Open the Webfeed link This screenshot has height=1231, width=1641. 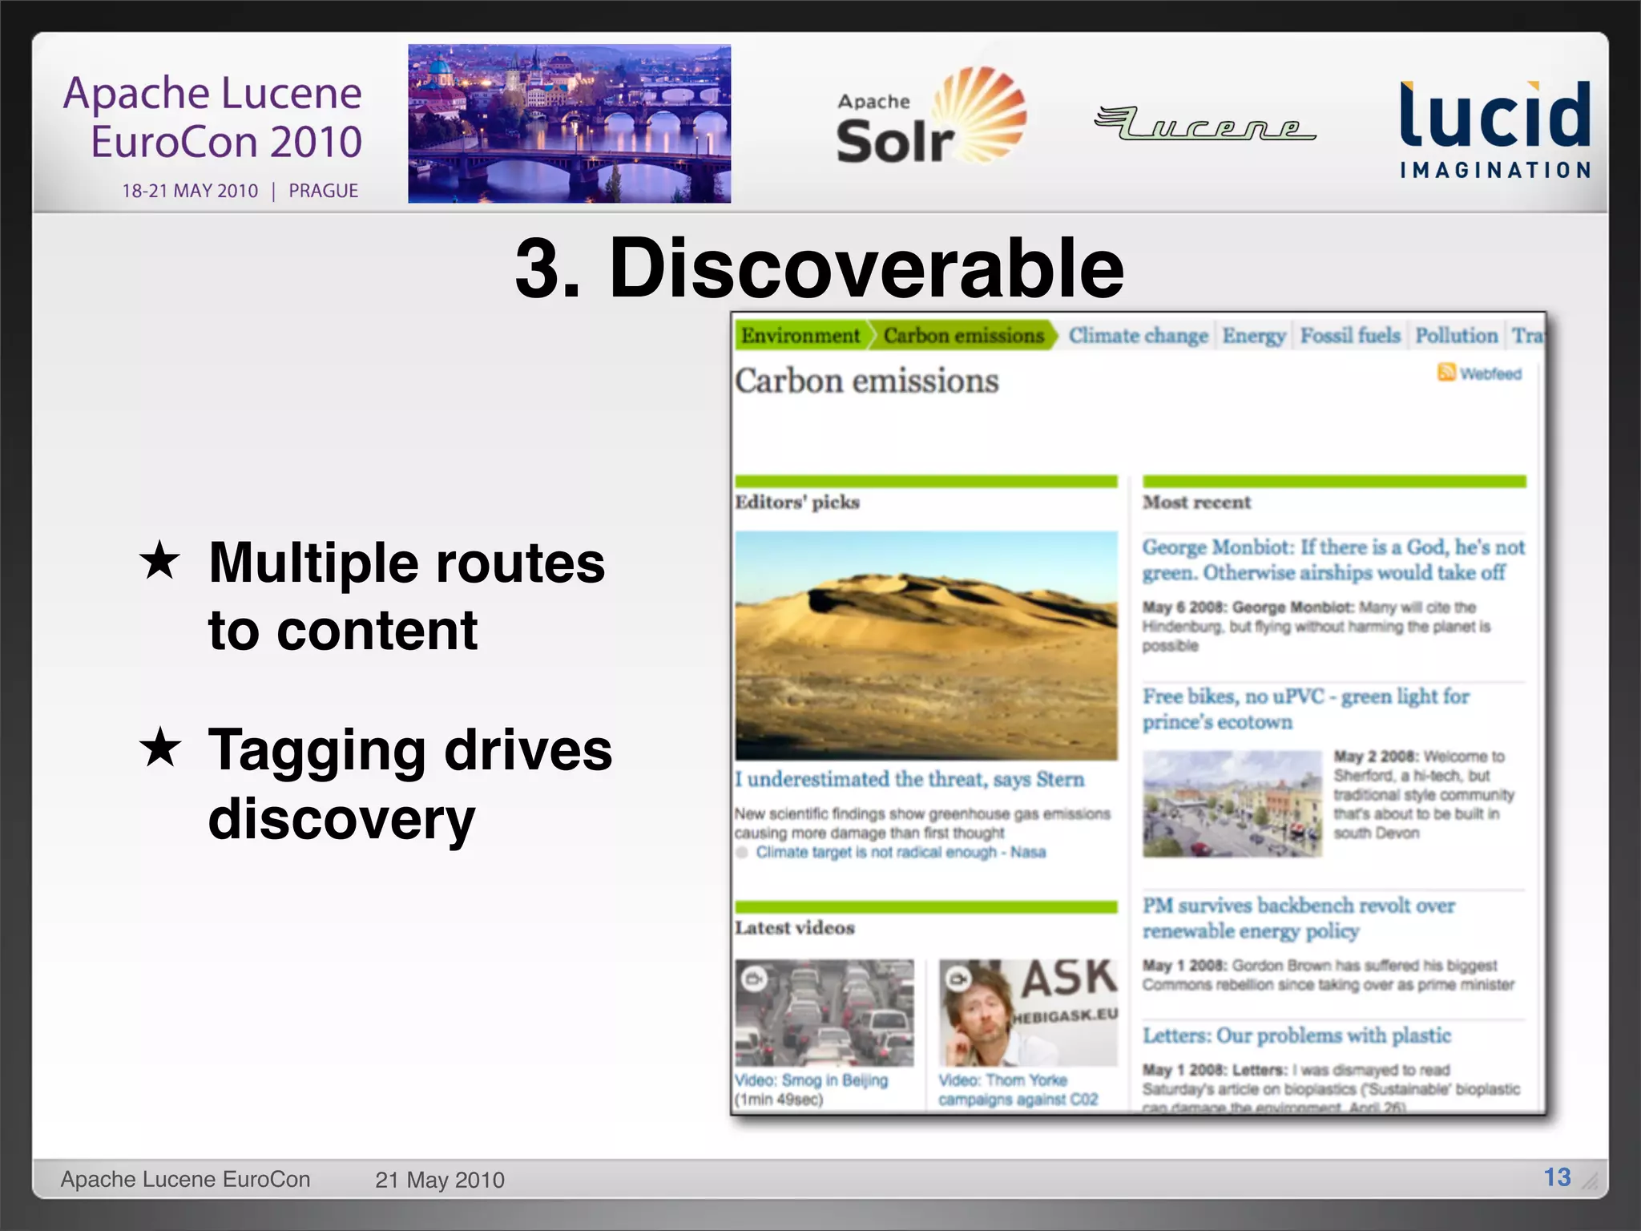tap(1490, 373)
